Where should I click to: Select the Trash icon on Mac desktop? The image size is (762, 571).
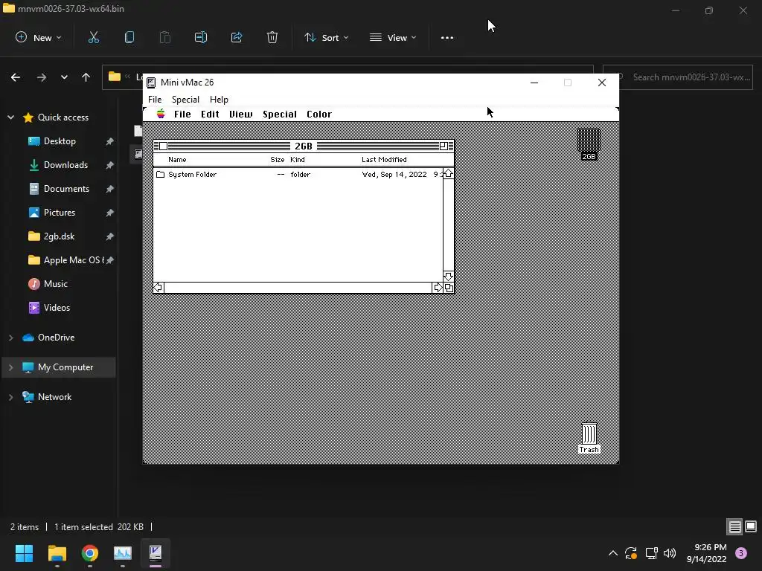coord(589,437)
